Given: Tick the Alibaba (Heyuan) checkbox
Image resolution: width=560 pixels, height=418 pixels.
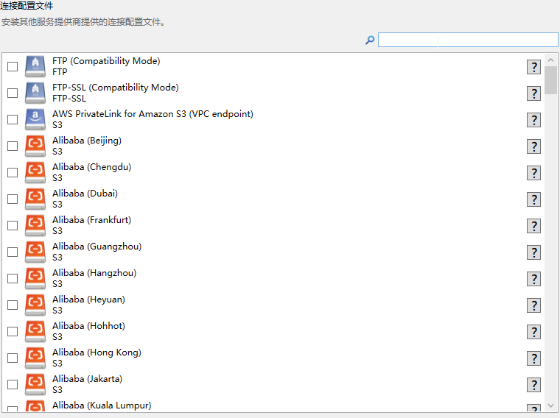Looking at the screenshot, I should (13, 305).
